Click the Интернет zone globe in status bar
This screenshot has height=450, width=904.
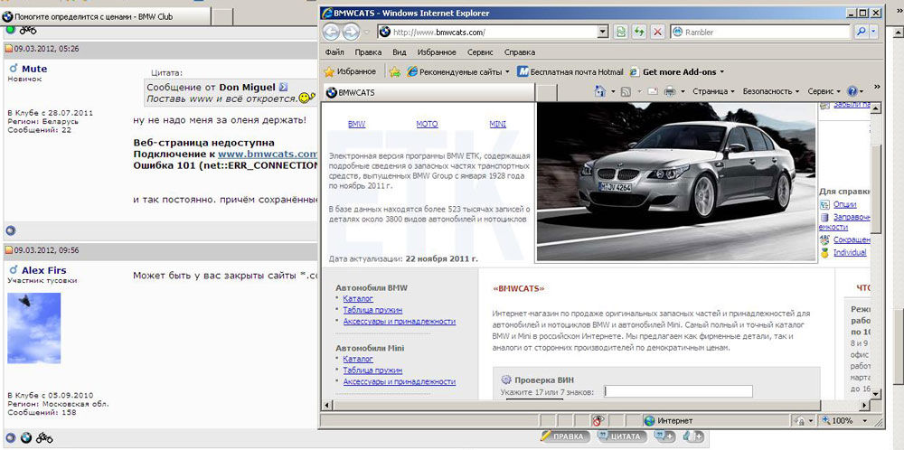[x=650, y=420]
